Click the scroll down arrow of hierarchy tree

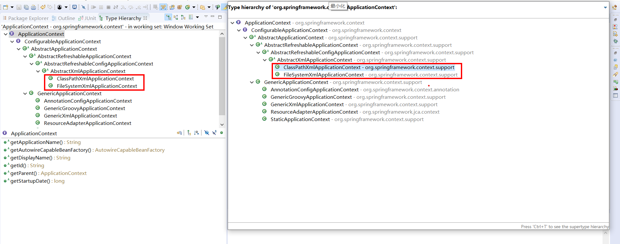(222, 125)
